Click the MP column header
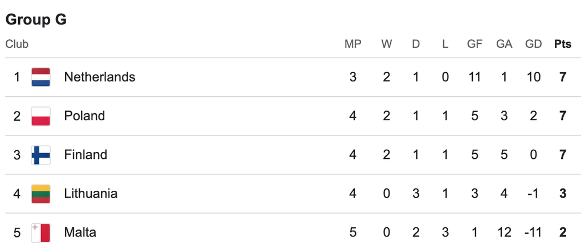 (353, 44)
